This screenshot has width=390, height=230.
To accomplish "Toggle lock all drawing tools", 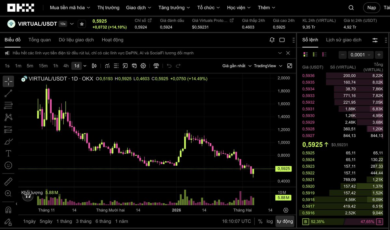I will pyautogui.click(x=8, y=222).
